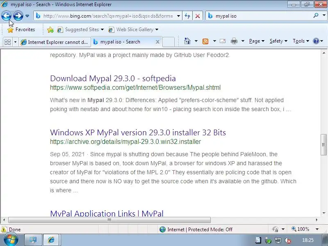The image size is (328, 246).
Task: Go back with the Back arrow button
Action: pos(6,16)
